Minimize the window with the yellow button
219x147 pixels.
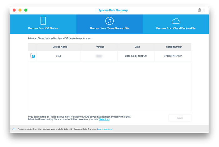pos(20,10)
